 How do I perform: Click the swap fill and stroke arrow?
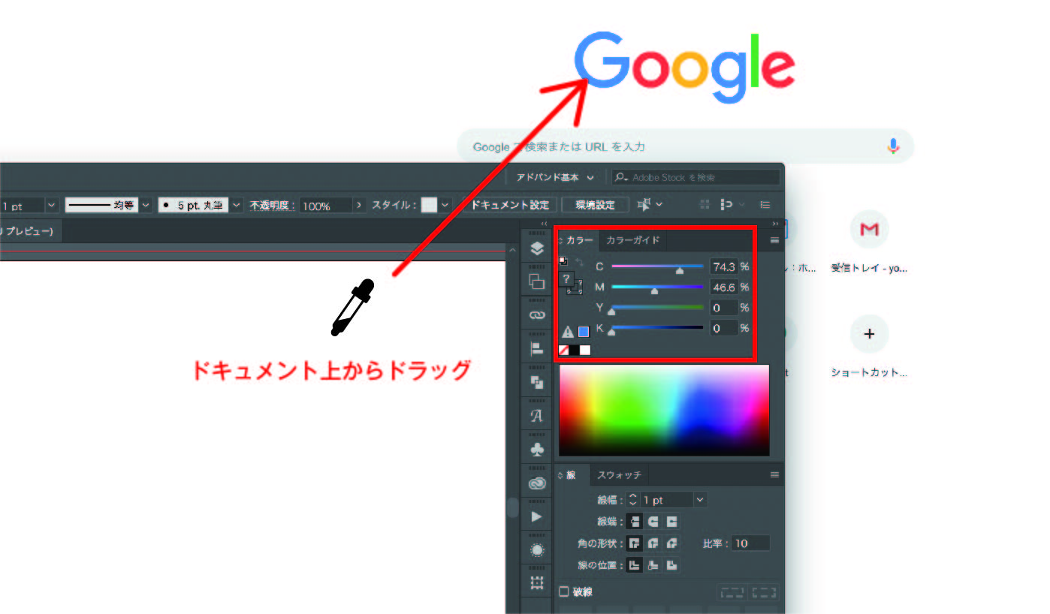click(x=579, y=262)
